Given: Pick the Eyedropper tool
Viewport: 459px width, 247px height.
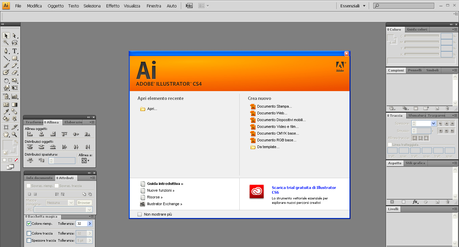Looking at the screenshot, I should (x=6, y=111).
